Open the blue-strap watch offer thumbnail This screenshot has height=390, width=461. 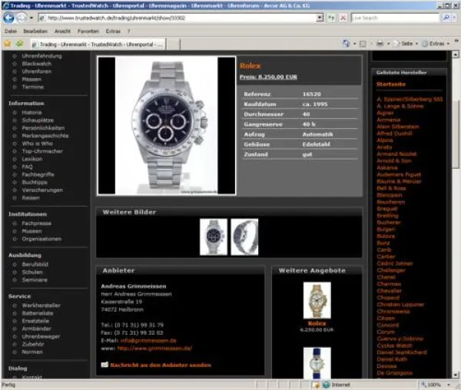click(317, 362)
